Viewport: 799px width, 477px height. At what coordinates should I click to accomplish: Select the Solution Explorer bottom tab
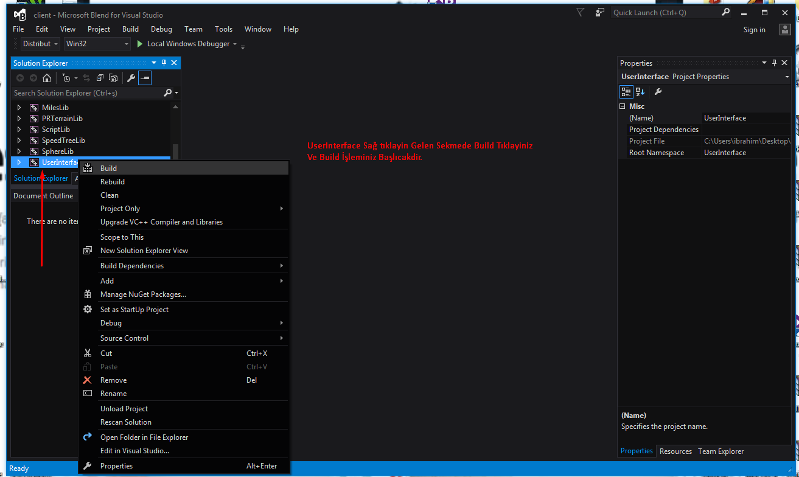41,178
